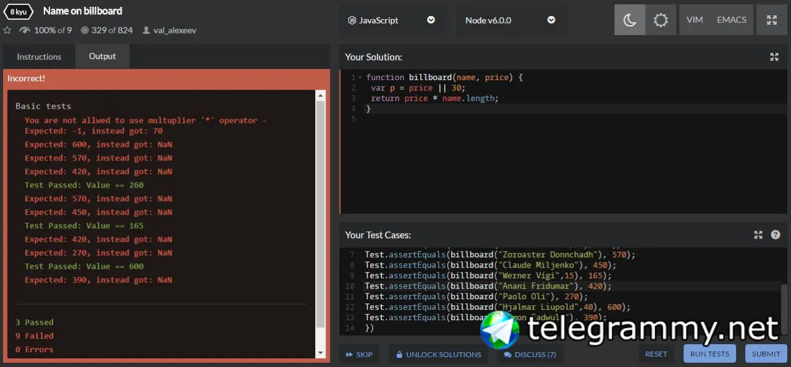This screenshot has width=791, height=367.
Task: Expand the Your Solution editor panel
Action: coord(774,57)
